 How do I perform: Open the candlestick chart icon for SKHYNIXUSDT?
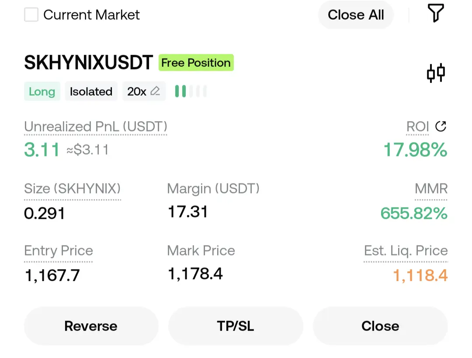436,73
